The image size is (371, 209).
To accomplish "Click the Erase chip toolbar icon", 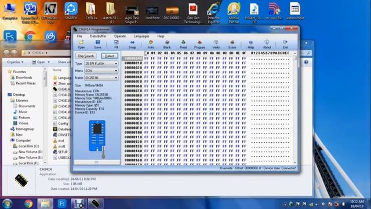I will tap(232, 44).
